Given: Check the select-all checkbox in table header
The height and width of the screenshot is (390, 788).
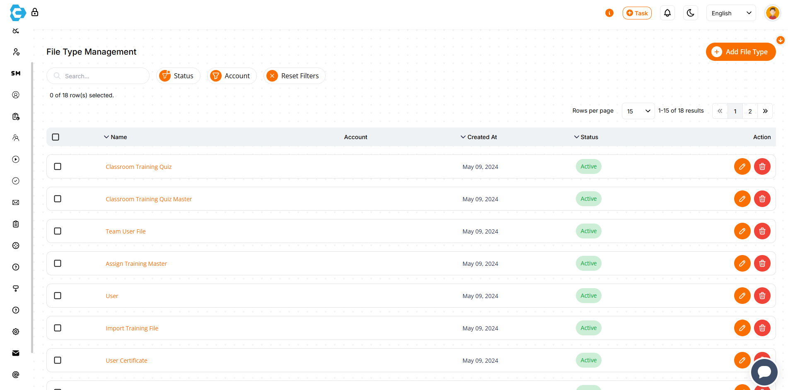Looking at the screenshot, I should point(56,137).
